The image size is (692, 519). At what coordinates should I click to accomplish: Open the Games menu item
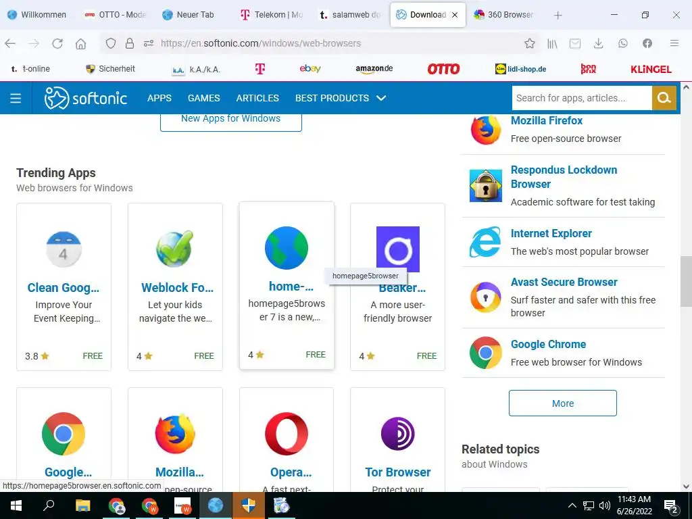coord(204,98)
